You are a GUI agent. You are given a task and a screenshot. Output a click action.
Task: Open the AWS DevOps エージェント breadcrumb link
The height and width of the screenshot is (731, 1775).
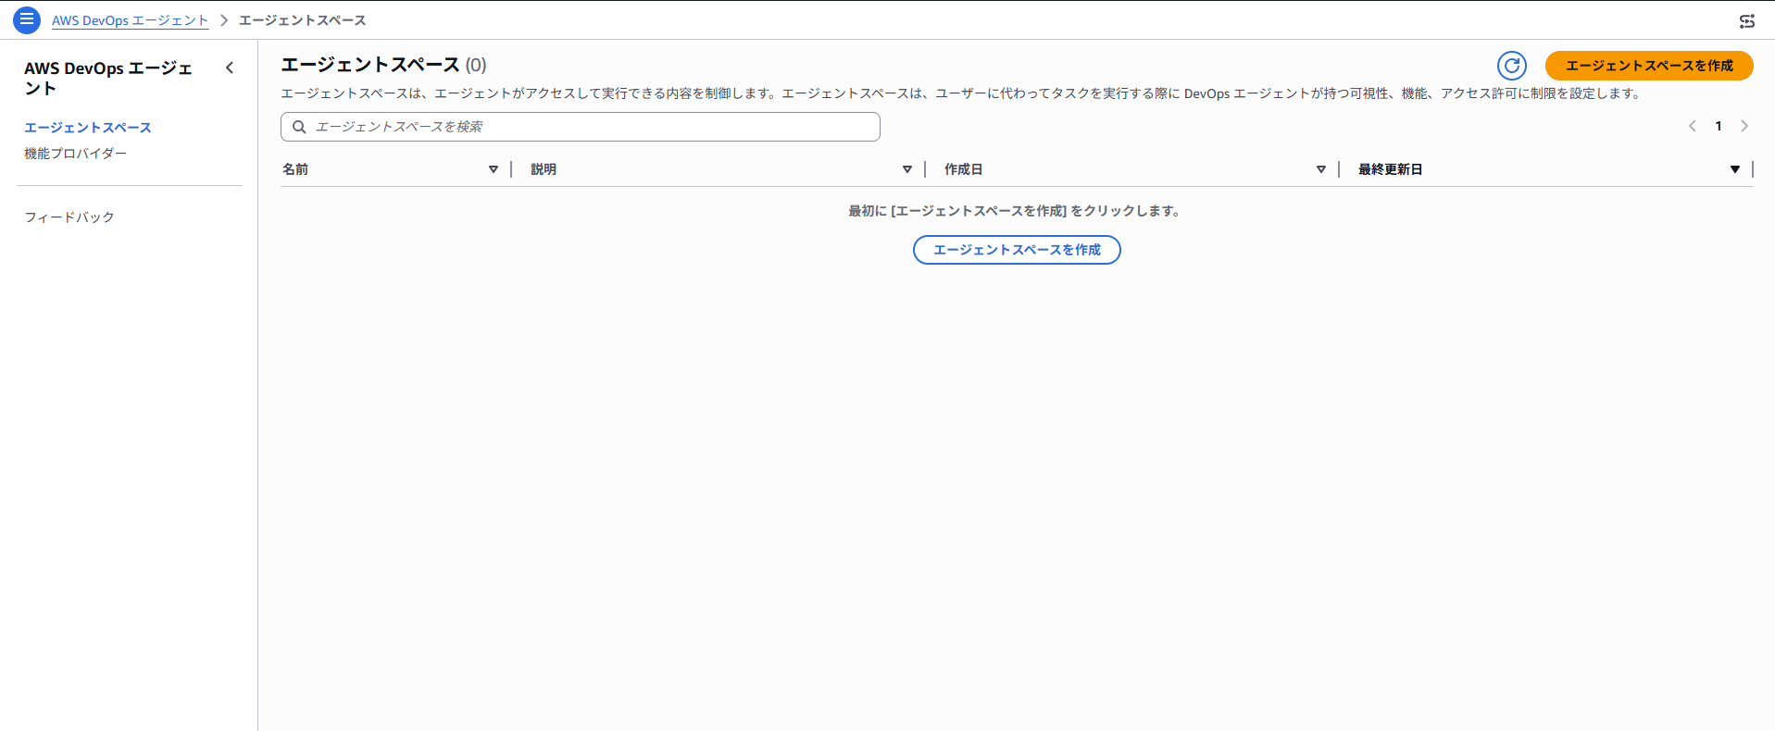pyautogui.click(x=131, y=20)
